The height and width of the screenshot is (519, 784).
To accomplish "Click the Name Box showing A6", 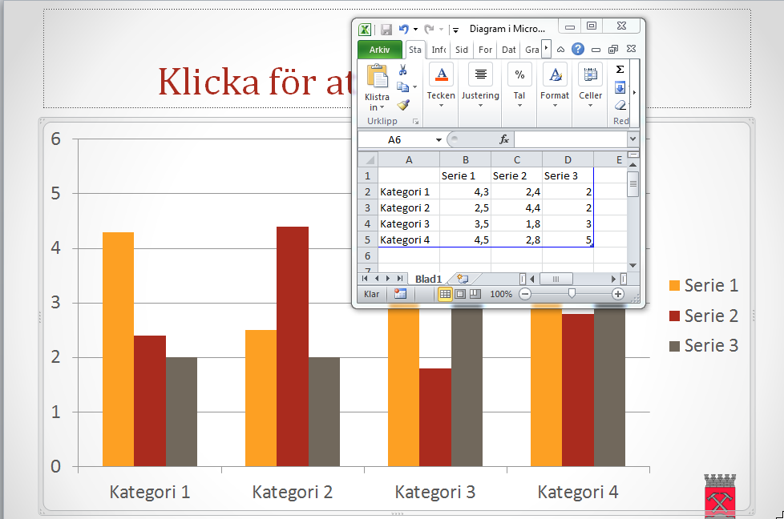I will tap(395, 140).
